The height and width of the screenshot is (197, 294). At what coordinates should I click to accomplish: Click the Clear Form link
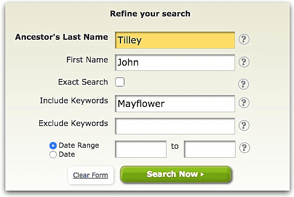click(91, 175)
